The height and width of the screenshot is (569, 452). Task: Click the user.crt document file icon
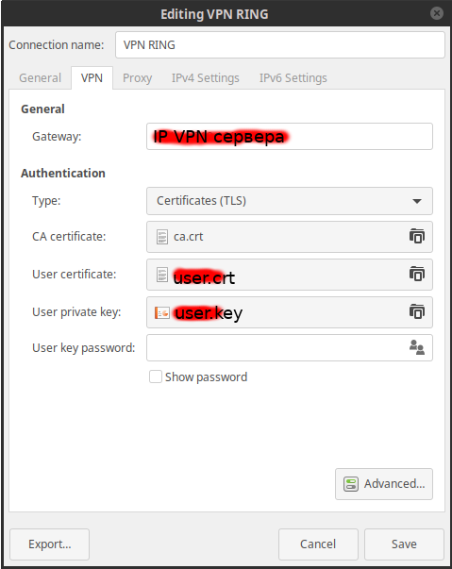(x=162, y=275)
